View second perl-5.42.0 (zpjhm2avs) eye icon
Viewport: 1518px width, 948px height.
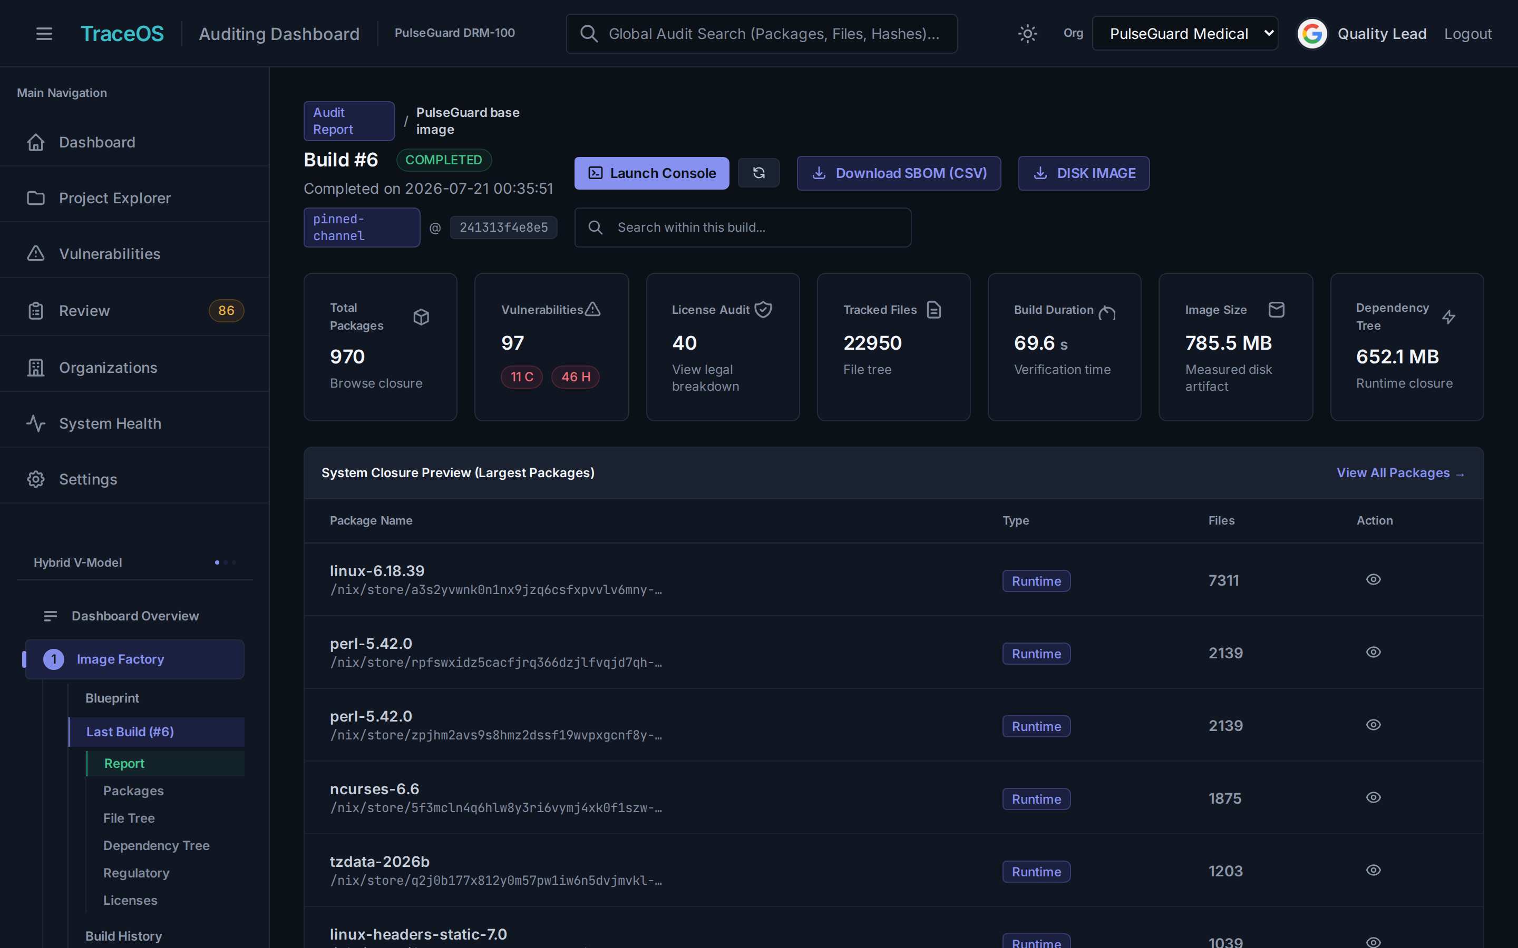(1373, 725)
